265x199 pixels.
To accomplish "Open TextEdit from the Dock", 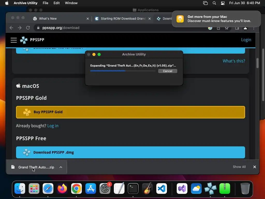I will [119, 188].
